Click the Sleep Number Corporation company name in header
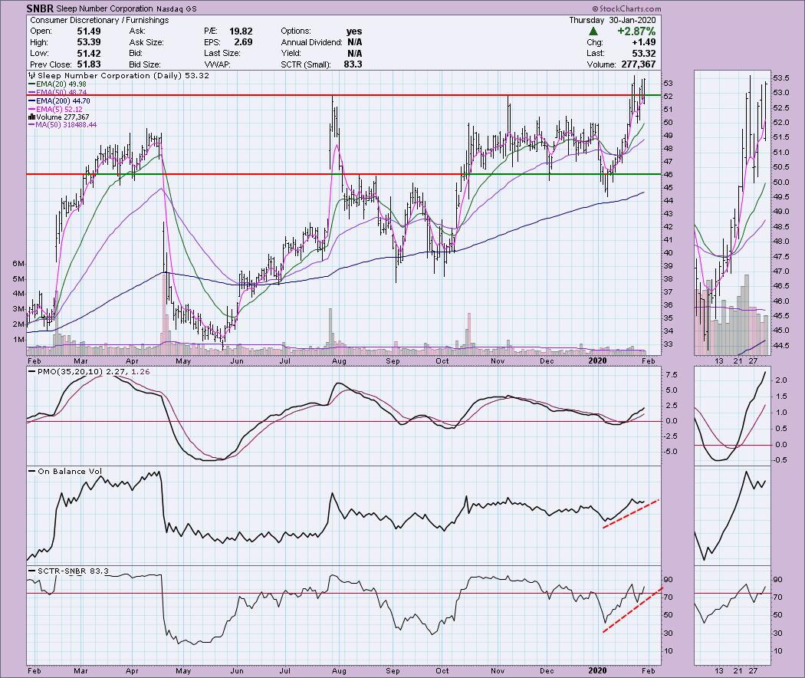 pyautogui.click(x=105, y=8)
